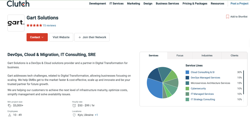Click the Cloud Consulting & SI link
The height and width of the screenshot is (119, 250).
(x=203, y=72)
